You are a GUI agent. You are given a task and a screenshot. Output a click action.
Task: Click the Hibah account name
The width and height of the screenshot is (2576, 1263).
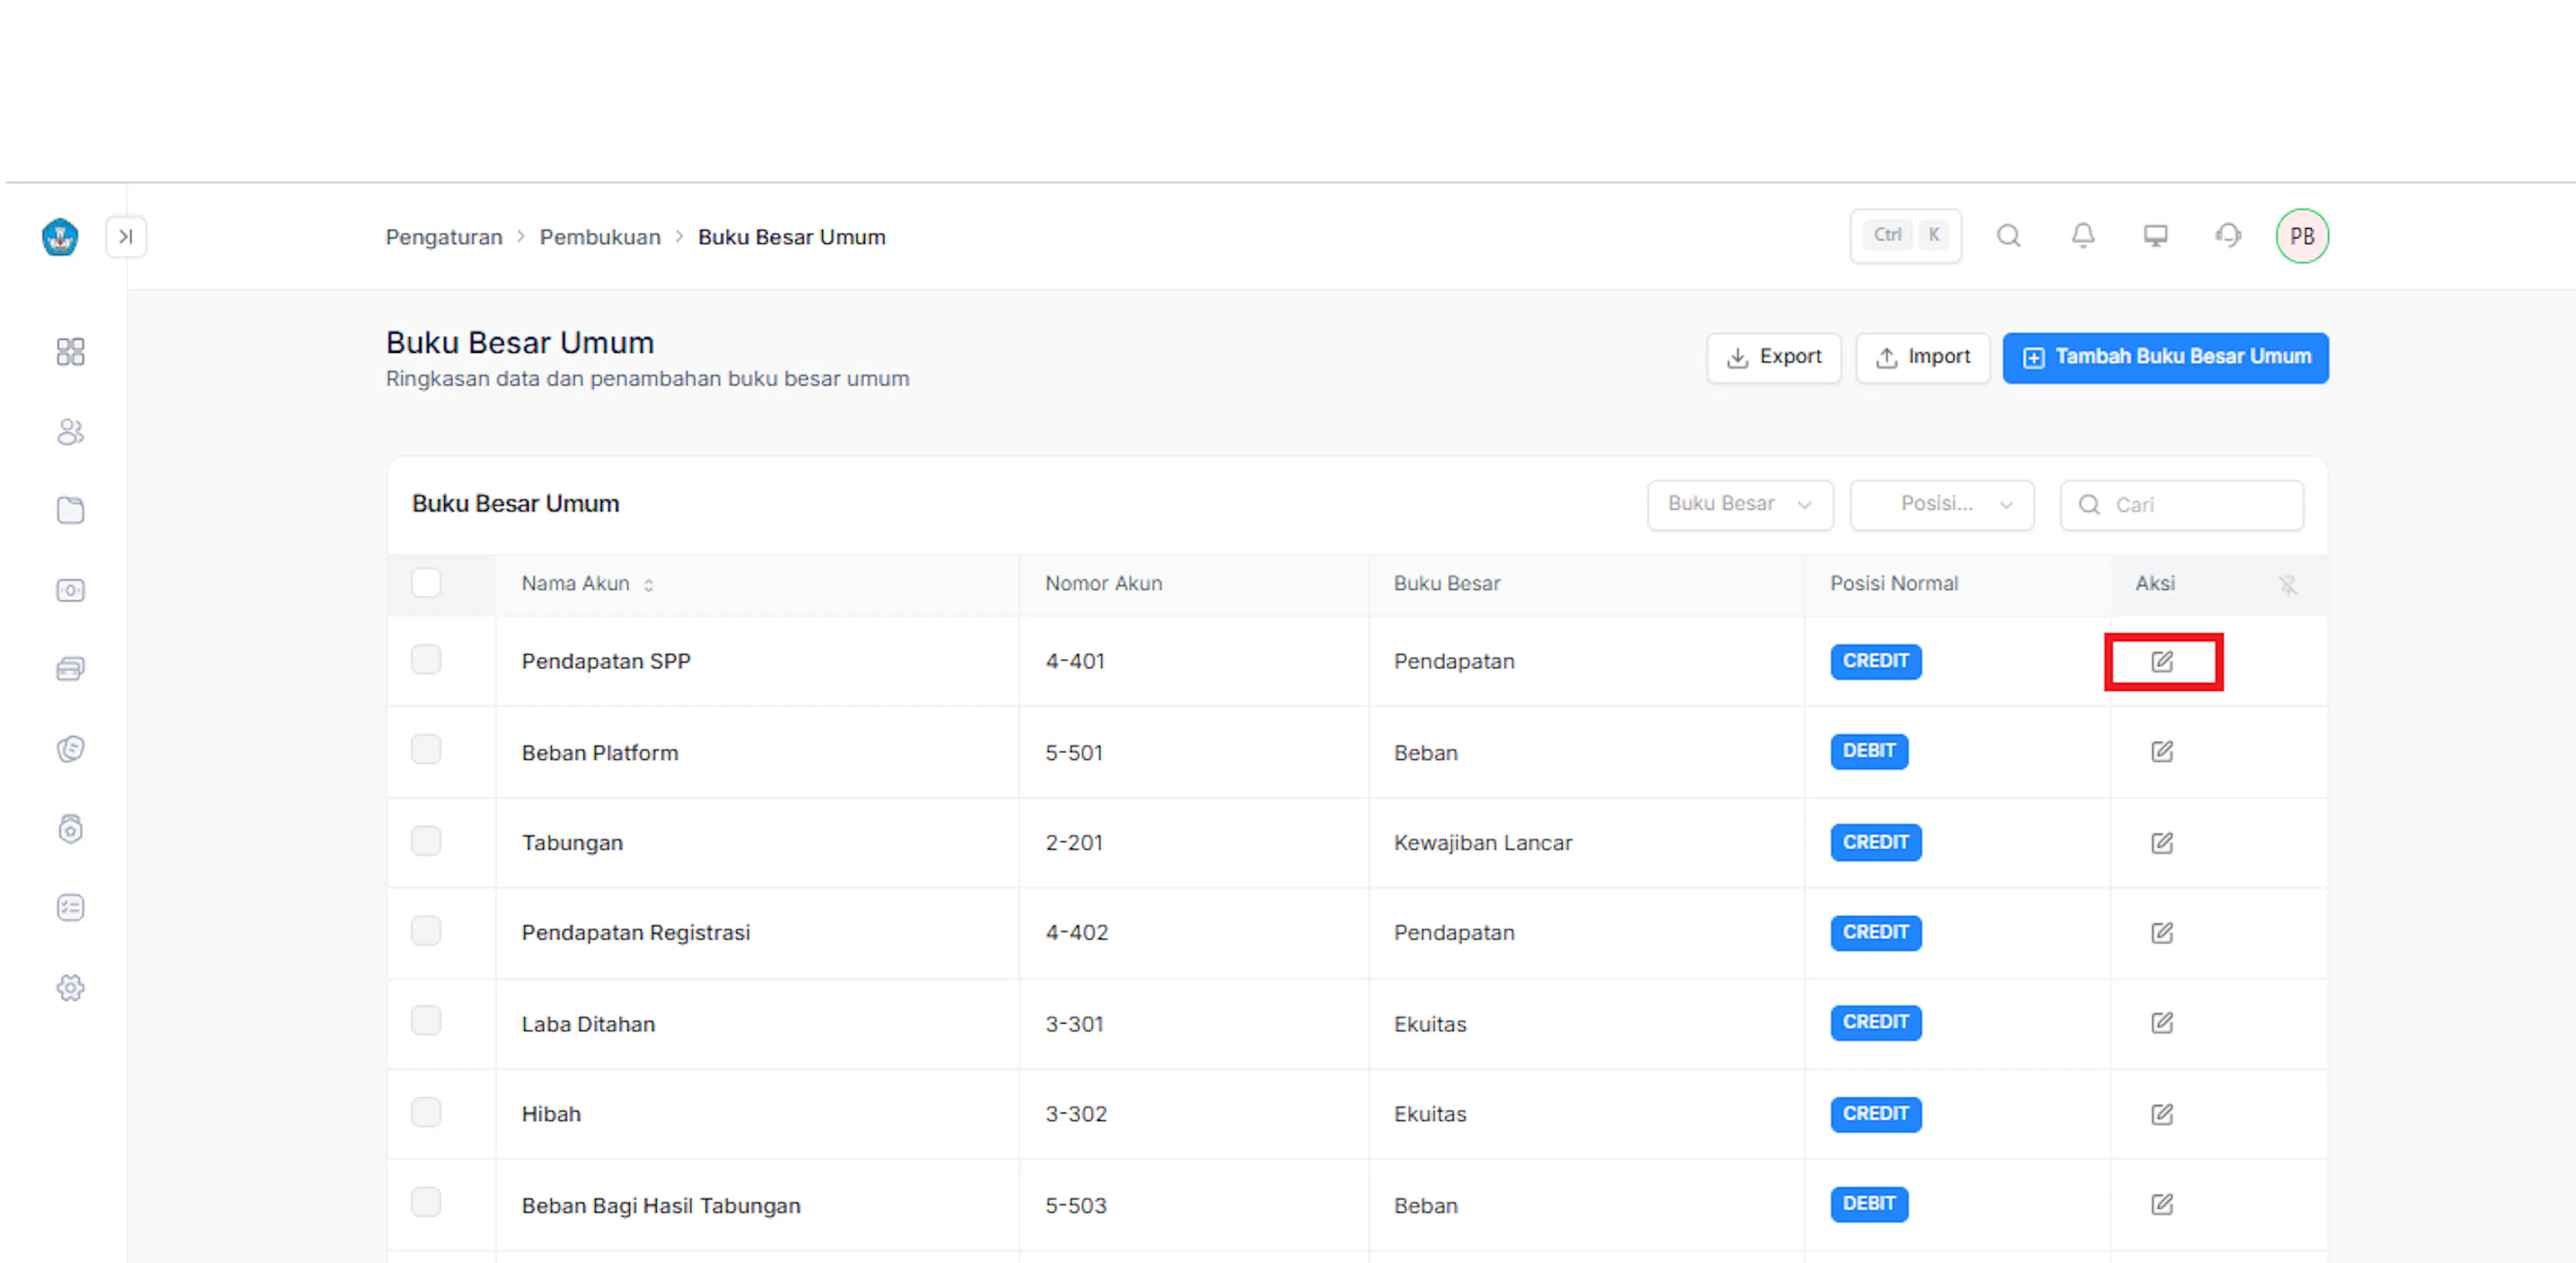coord(551,1113)
